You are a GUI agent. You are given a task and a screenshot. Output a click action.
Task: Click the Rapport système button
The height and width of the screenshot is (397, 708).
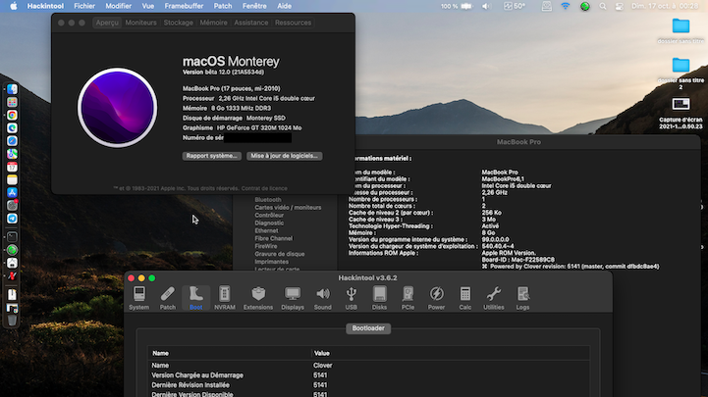click(x=212, y=156)
